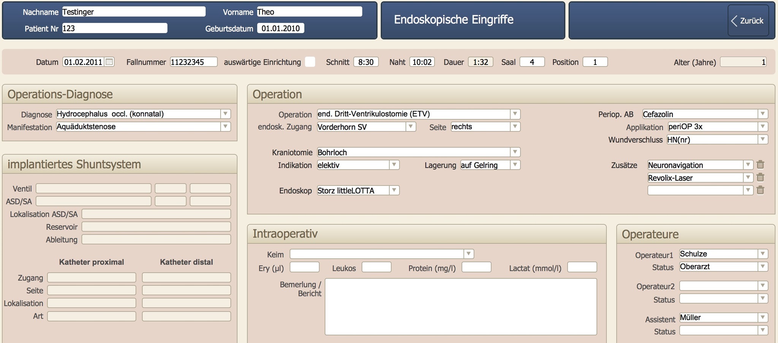The width and height of the screenshot is (778, 343).
Task: Click the Katheter distal Zugang field
Action: (x=187, y=278)
